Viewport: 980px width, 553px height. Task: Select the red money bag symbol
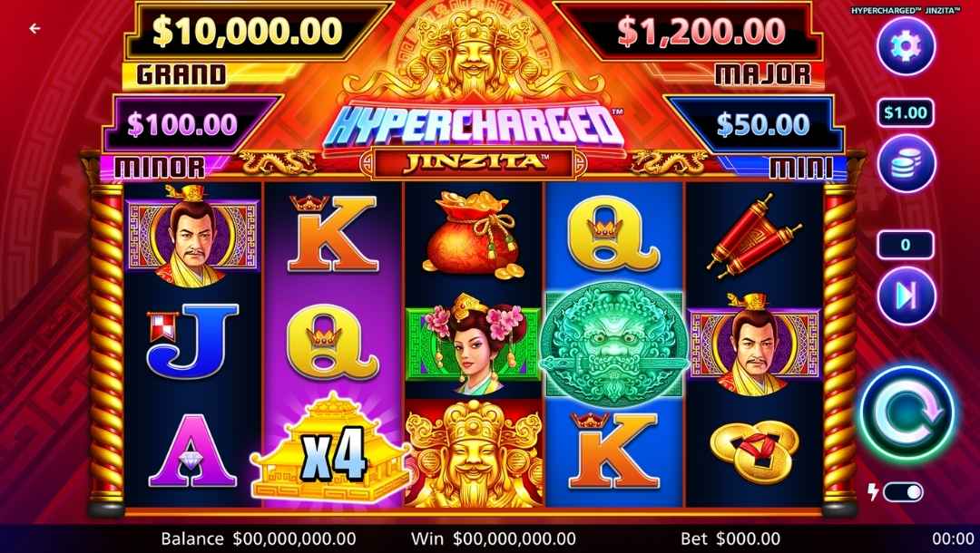475,236
